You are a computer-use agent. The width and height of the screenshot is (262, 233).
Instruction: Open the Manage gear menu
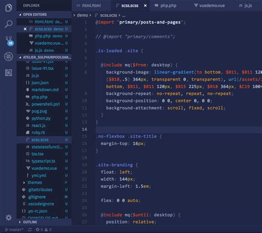point(8,218)
